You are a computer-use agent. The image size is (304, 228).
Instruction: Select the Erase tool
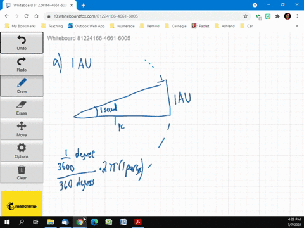pyautogui.click(x=22, y=108)
